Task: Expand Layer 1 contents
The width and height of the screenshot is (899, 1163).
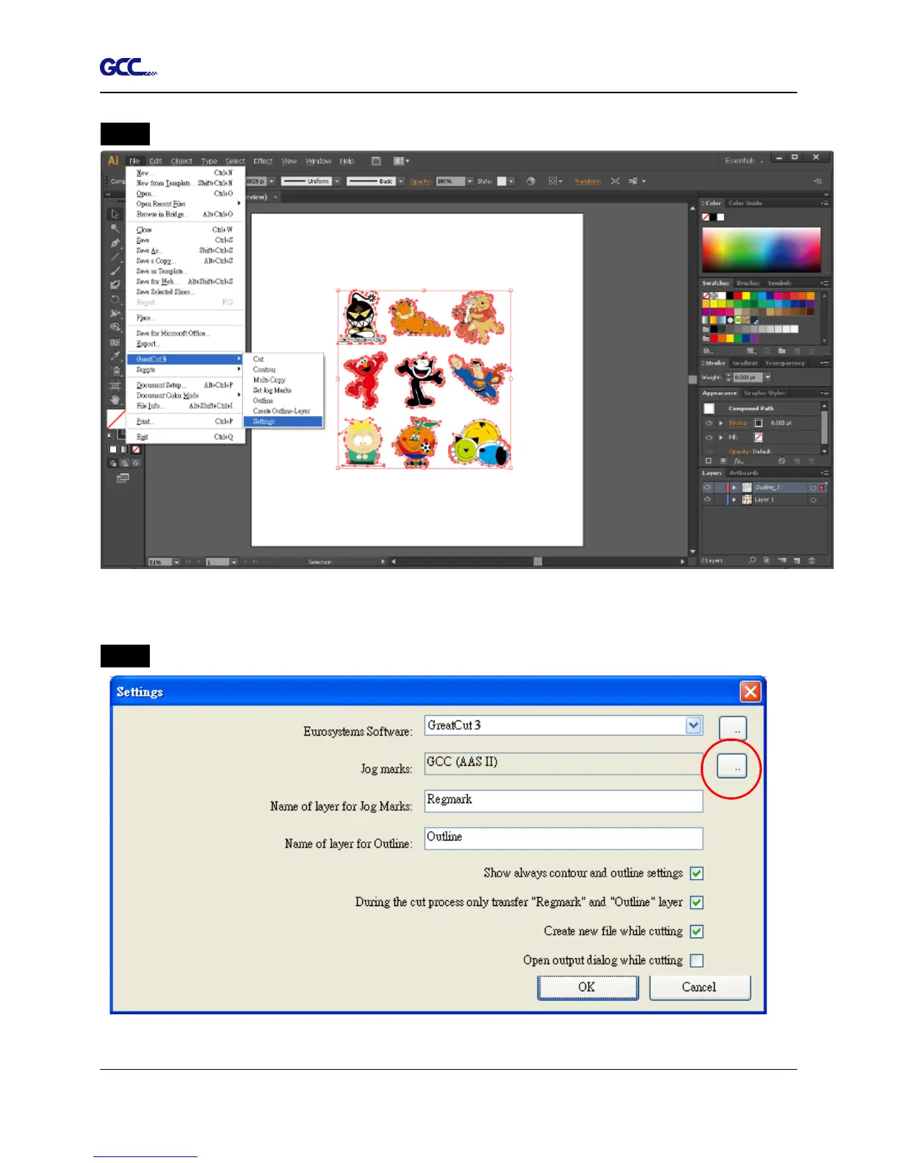Action: point(734,499)
